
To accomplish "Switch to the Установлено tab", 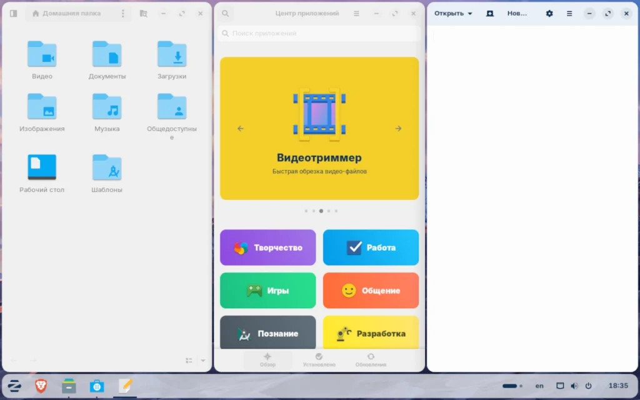I will 319,360.
